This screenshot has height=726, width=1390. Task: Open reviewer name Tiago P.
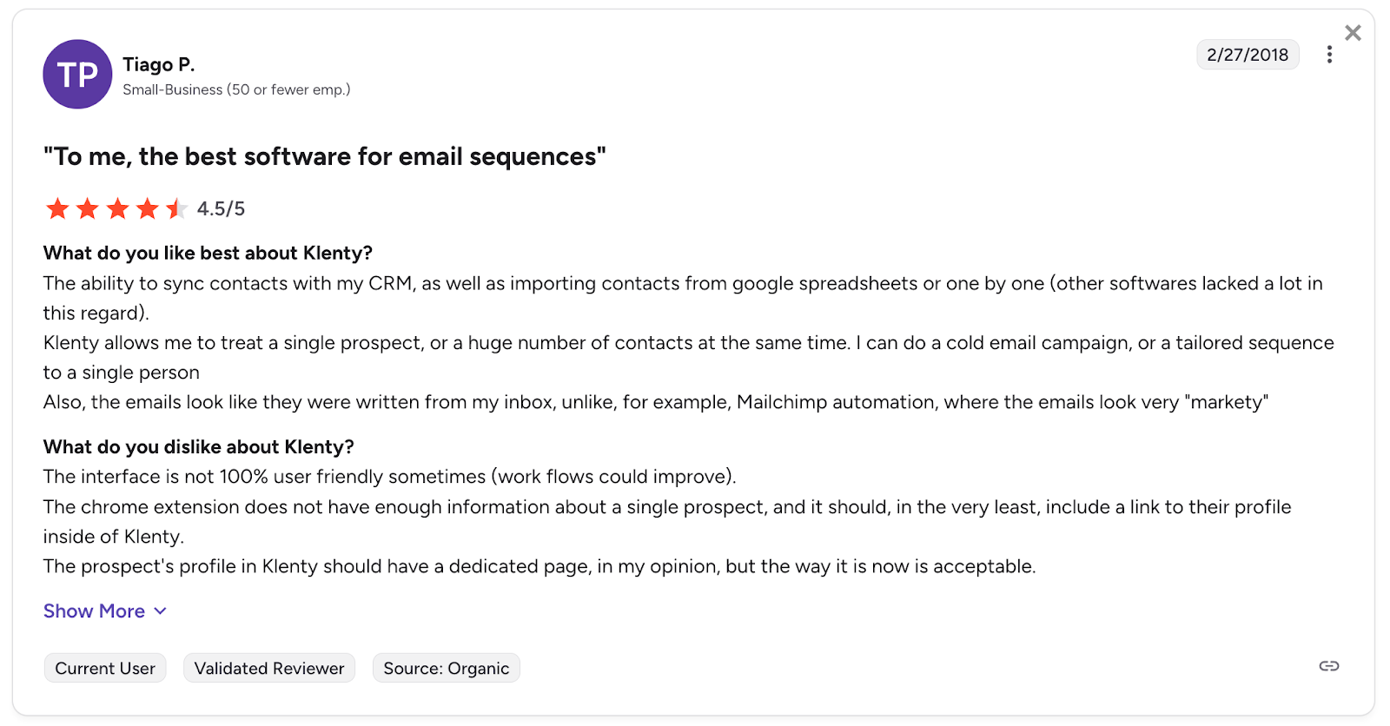point(159,65)
